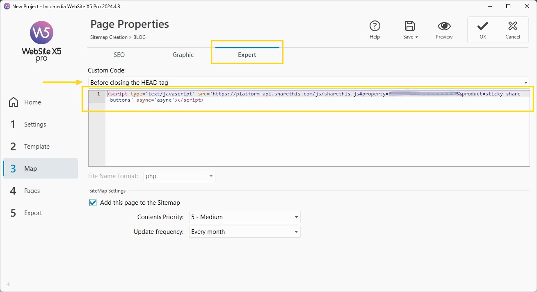
Task: Open the Help icon
Action: [x=375, y=26]
